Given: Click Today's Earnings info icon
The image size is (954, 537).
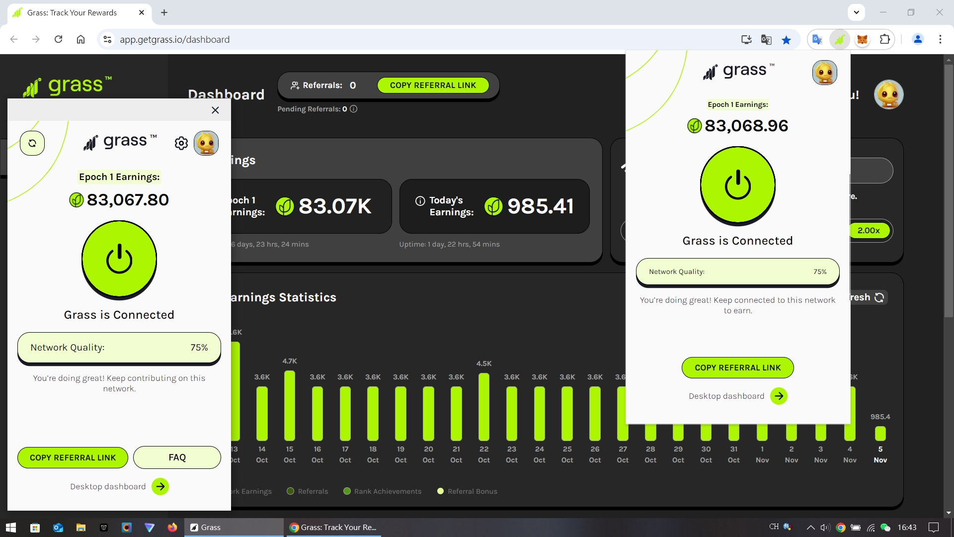Looking at the screenshot, I should [420, 201].
